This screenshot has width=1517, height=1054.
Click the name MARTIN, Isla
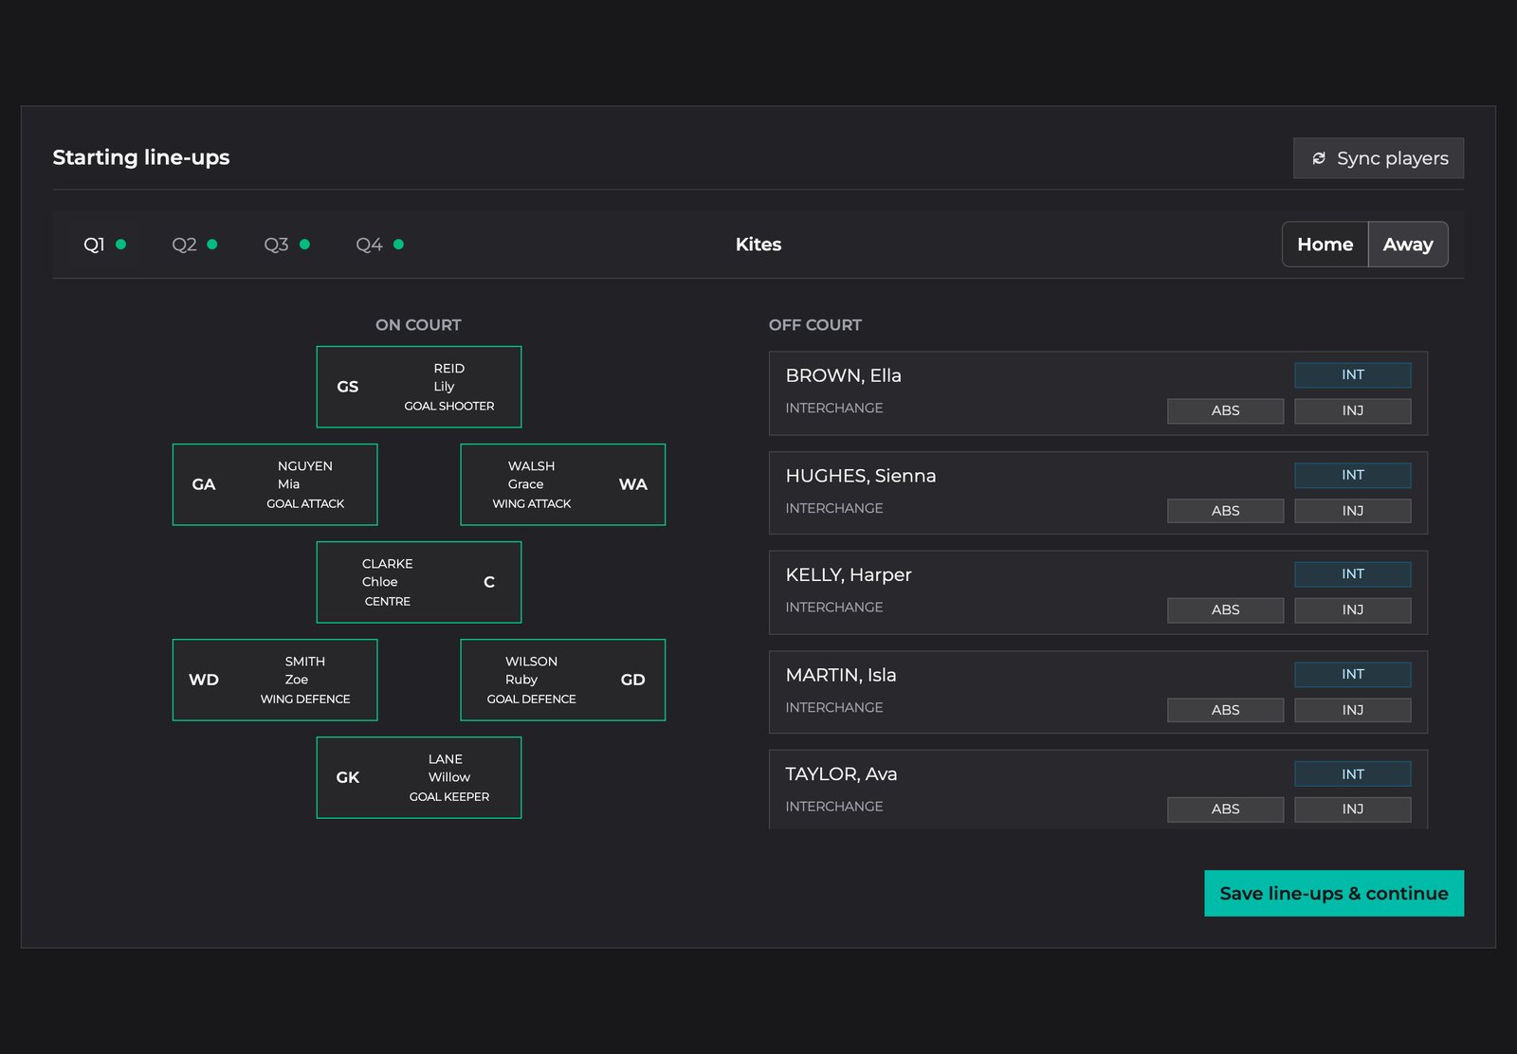[841, 675]
